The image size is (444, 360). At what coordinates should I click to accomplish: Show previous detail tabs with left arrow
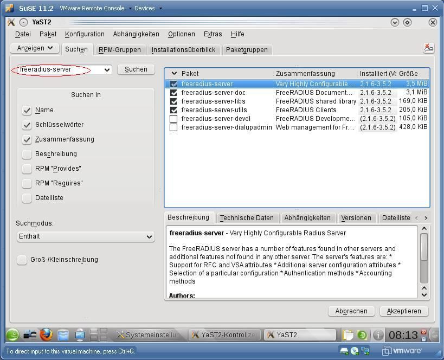416,218
